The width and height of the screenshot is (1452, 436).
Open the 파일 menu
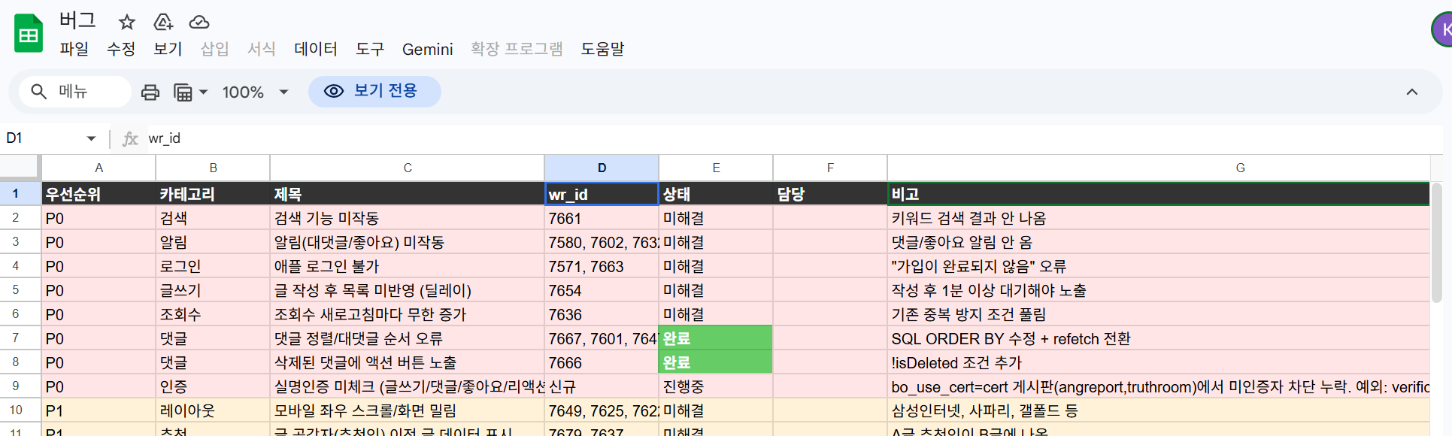click(x=74, y=49)
